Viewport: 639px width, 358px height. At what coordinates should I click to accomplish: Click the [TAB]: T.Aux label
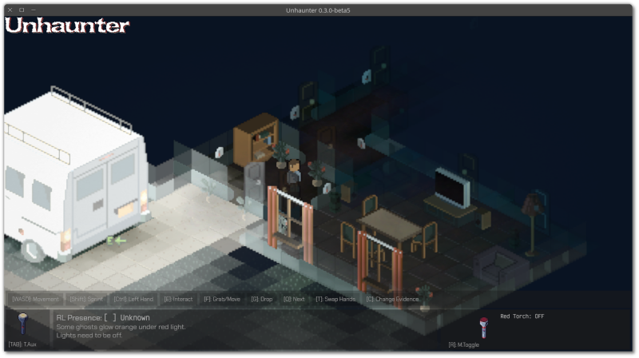click(x=22, y=344)
